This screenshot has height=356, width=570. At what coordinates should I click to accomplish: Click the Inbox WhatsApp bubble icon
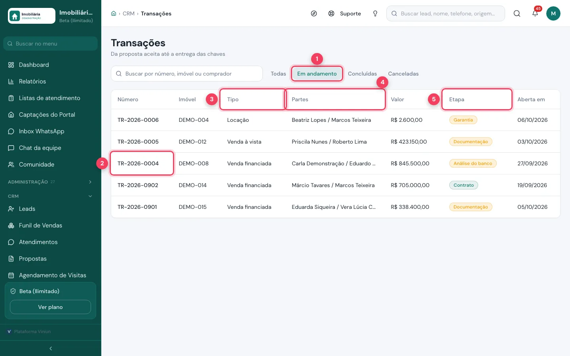[11, 131]
